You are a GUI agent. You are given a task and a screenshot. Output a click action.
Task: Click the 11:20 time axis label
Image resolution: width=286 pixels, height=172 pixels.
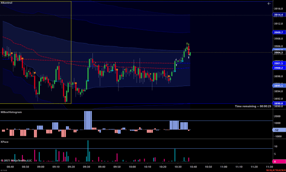pos(254,167)
